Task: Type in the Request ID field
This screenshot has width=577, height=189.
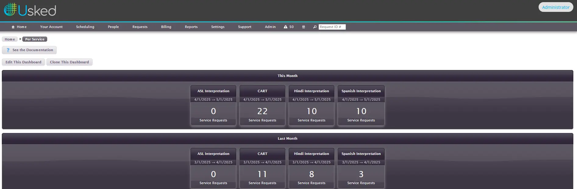Action: point(332,27)
